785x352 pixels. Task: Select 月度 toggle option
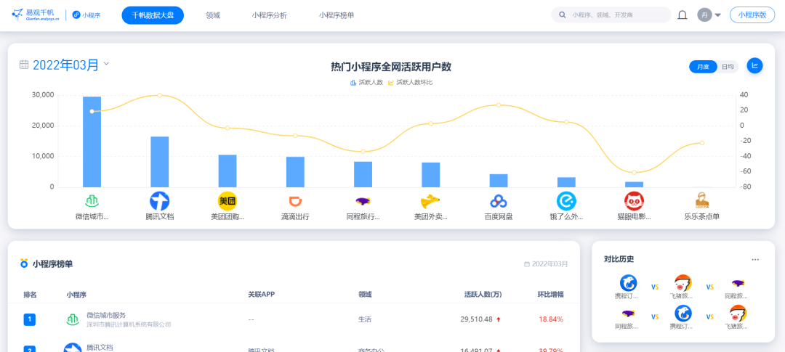click(x=703, y=67)
